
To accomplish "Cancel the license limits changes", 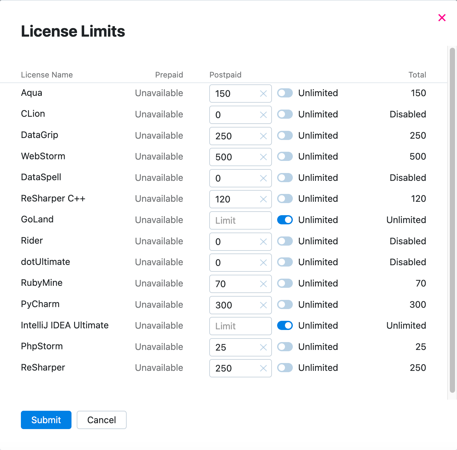I will point(102,420).
